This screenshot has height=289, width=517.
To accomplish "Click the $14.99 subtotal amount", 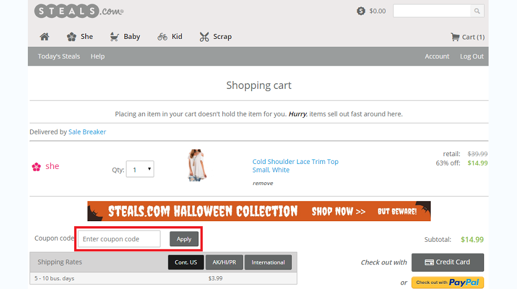I will click(x=472, y=240).
